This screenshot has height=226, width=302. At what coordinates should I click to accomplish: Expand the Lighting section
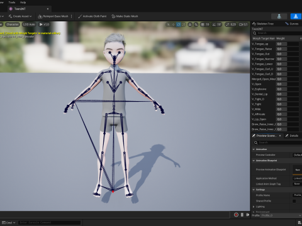tap(254, 207)
